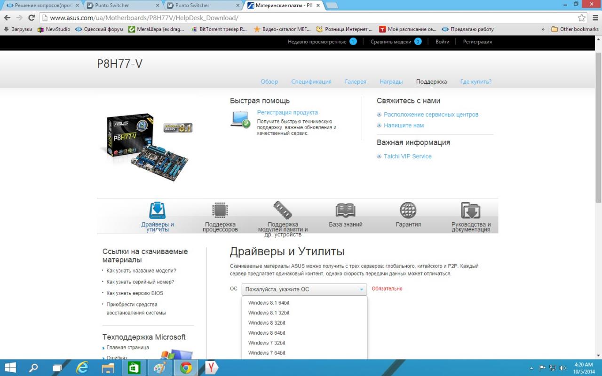Open Internet Explorer from the taskbar
The height and width of the screenshot is (376, 602).
pos(83,368)
